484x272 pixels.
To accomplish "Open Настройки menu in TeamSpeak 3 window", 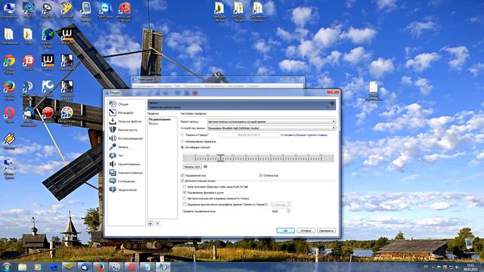I will [x=235, y=86].
